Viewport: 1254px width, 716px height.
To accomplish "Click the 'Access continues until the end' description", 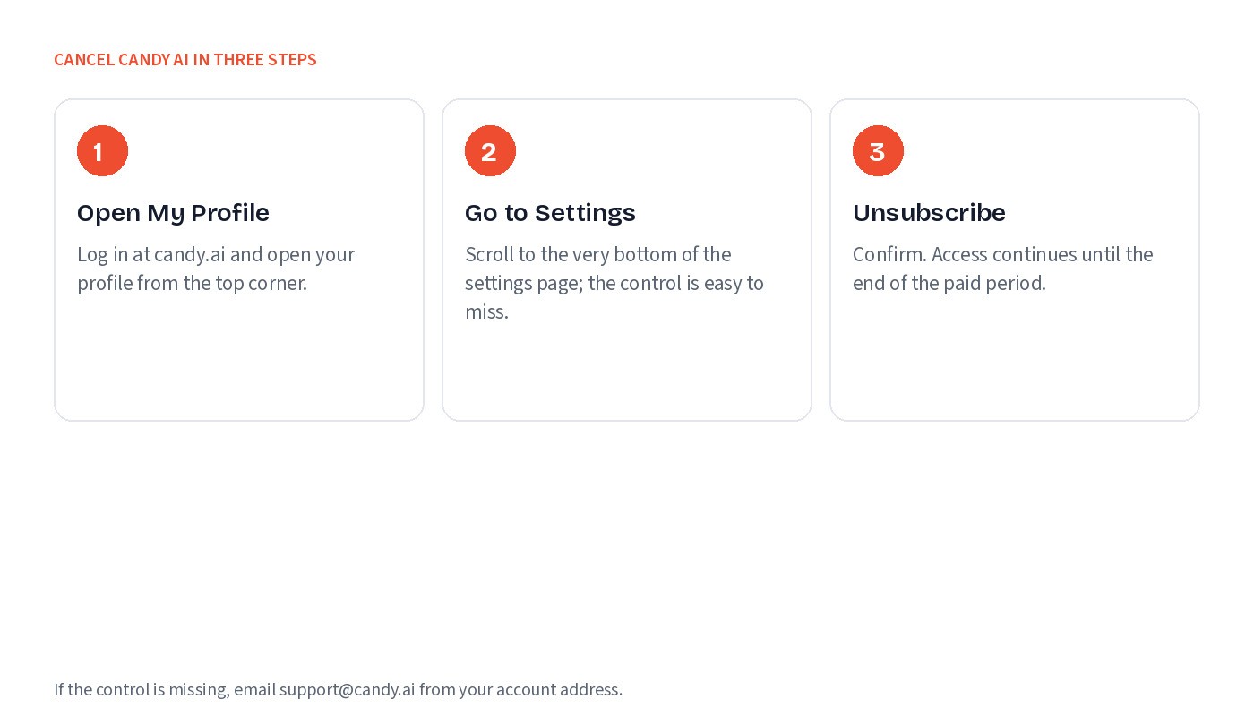I will click(x=1003, y=268).
